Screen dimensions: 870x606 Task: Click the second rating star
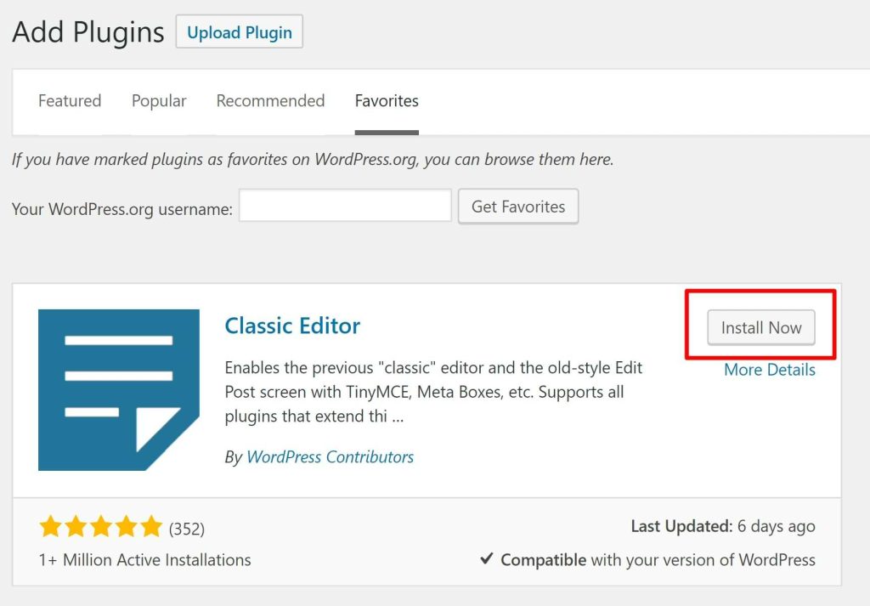pyautogui.click(x=76, y=526)
